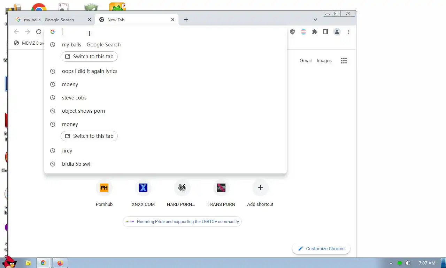The height and width of the screenshot is (268, 446).
Task: Select the 'oops i did it again lyrics' suggestion
Action: tap(165, 71)
